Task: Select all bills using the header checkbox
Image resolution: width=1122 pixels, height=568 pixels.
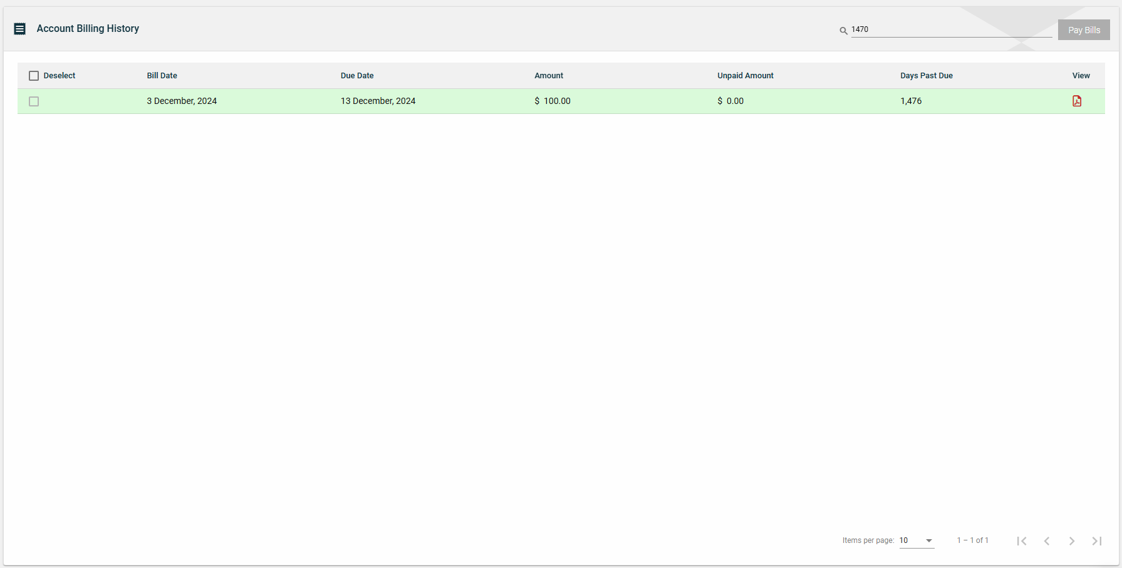Action: (34, 75)
